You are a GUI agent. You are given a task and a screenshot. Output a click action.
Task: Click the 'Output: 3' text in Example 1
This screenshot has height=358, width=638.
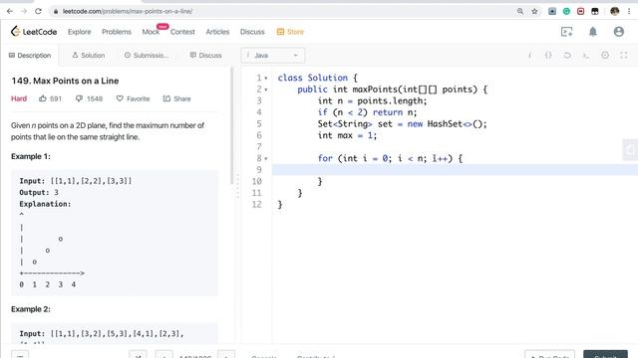tap(39, 192)
